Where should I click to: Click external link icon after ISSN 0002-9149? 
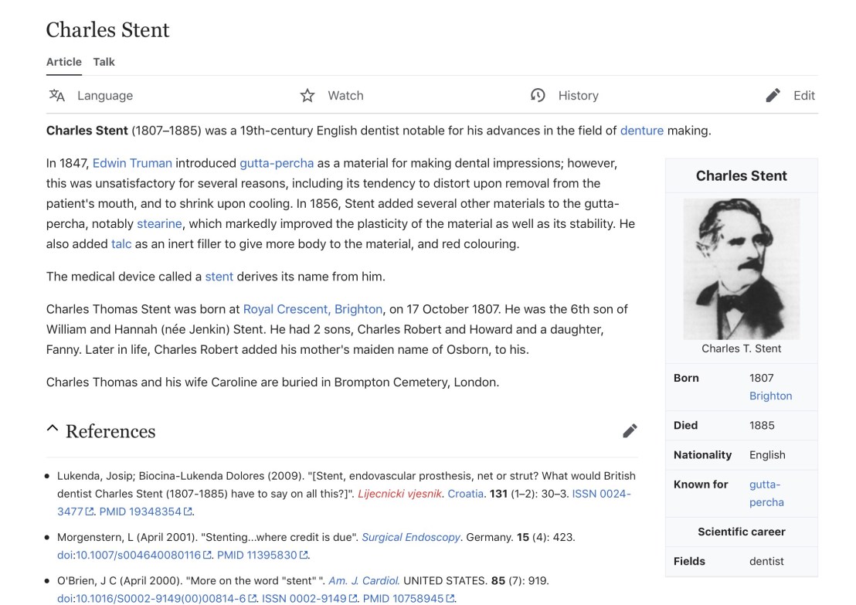[353, 599]
